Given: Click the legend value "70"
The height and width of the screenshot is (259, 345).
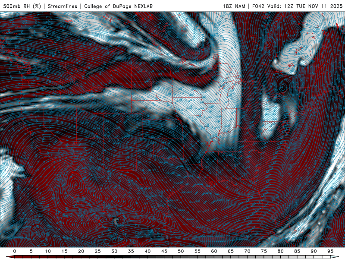Looking at the screenshot, I should (x=247, y=251).
